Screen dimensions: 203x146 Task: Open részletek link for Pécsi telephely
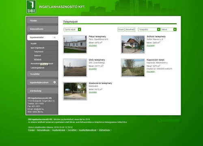[x=93, y=45]
